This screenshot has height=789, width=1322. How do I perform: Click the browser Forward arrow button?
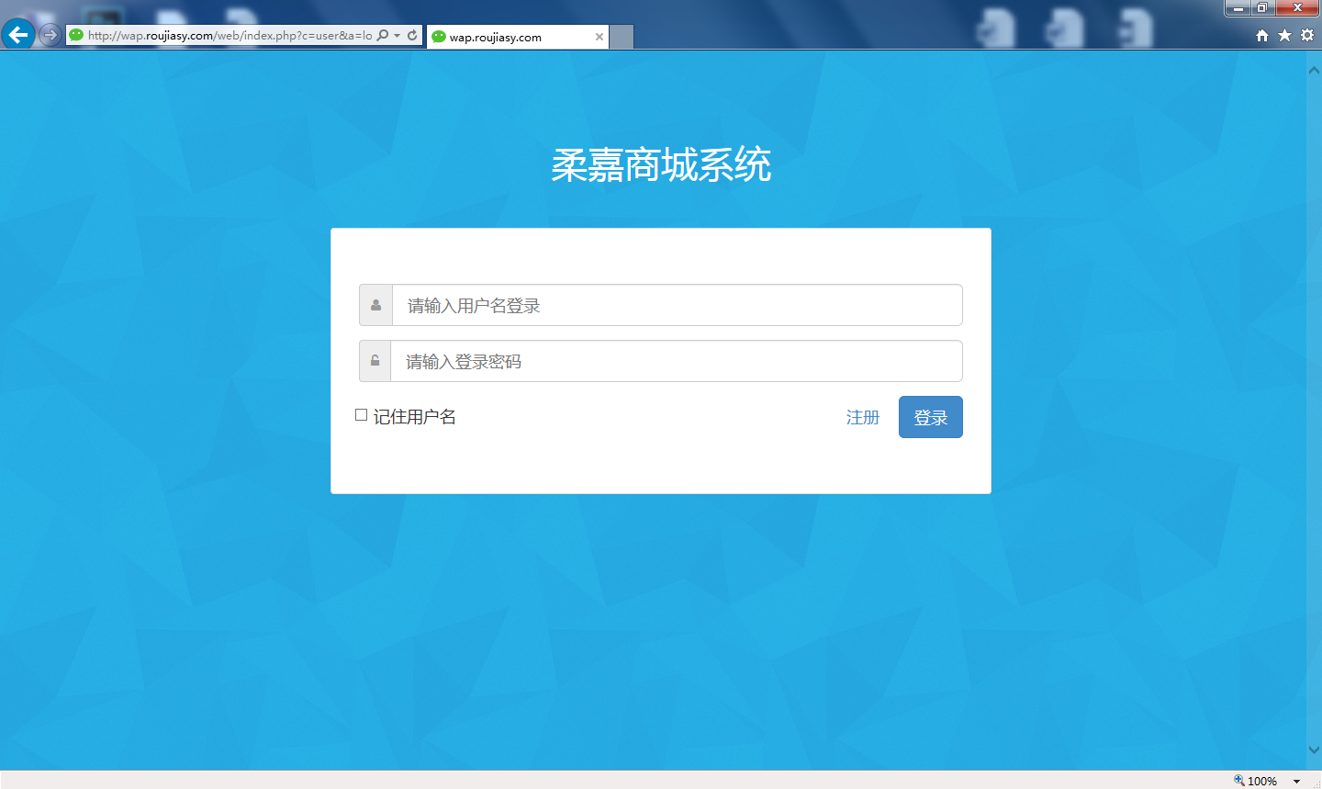[50, 35]
